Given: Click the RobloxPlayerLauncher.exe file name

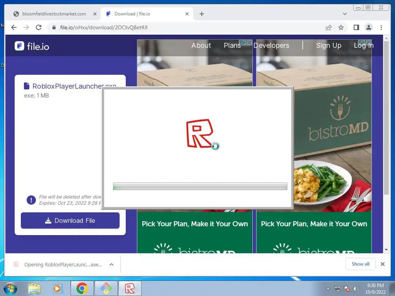Looking at the screenshot, I should tap(74, 86).
